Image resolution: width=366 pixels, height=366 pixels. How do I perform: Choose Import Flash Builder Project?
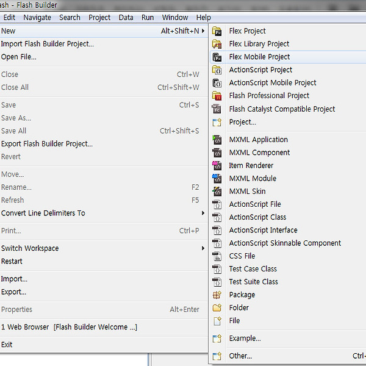(48, 44)
